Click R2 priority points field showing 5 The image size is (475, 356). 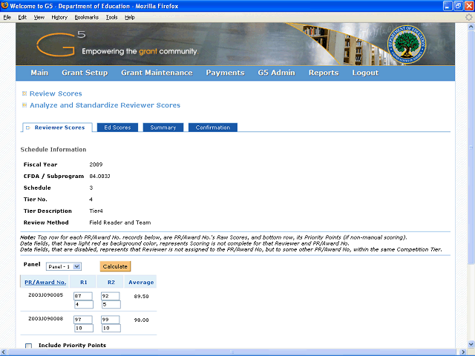tap(111, 305)
